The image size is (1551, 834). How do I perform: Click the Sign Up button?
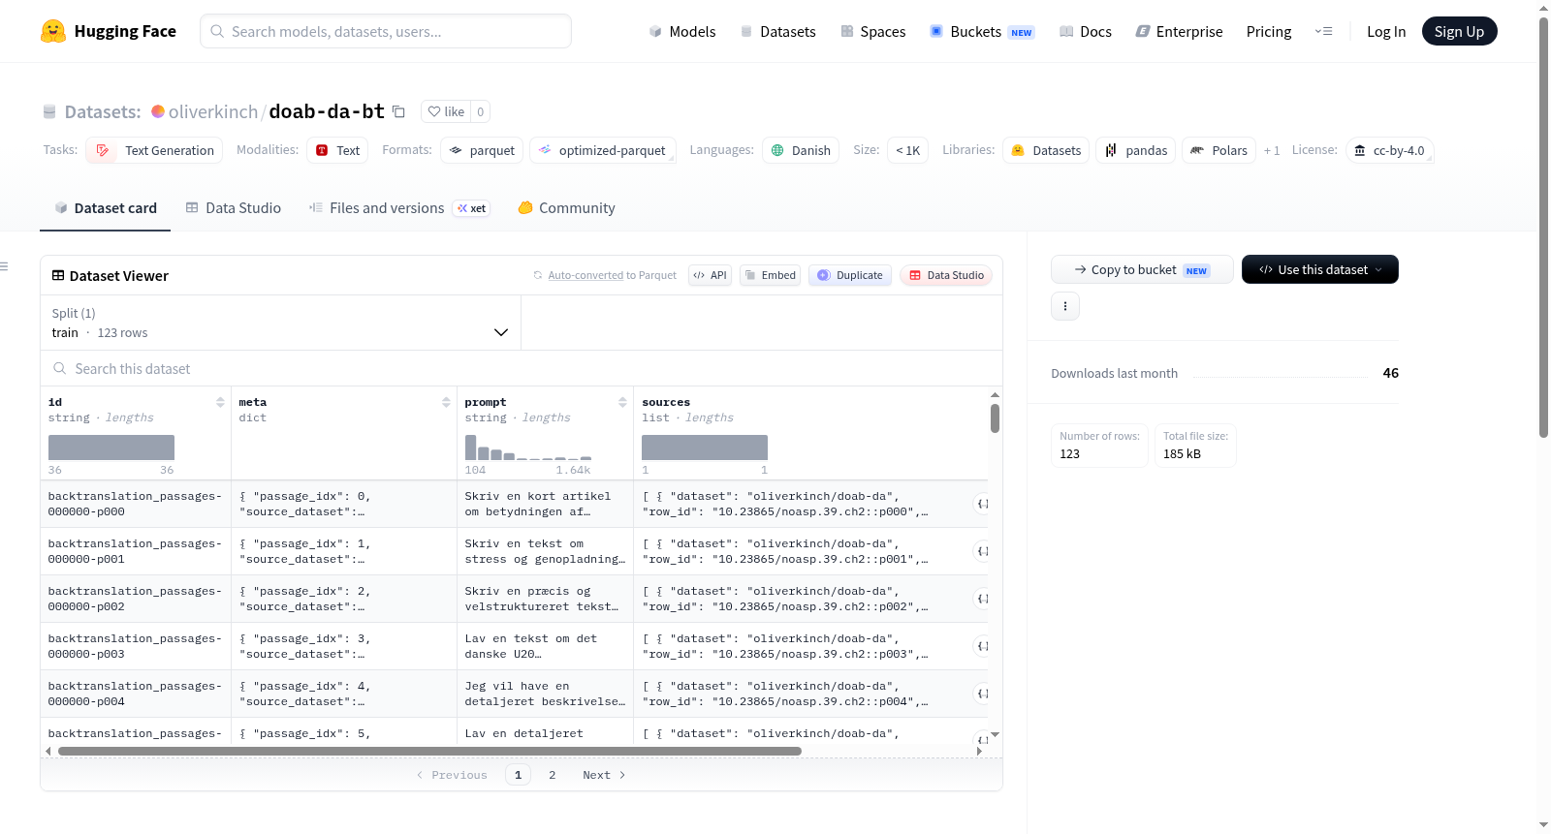pyautogui.click(x=1459, y=31)
